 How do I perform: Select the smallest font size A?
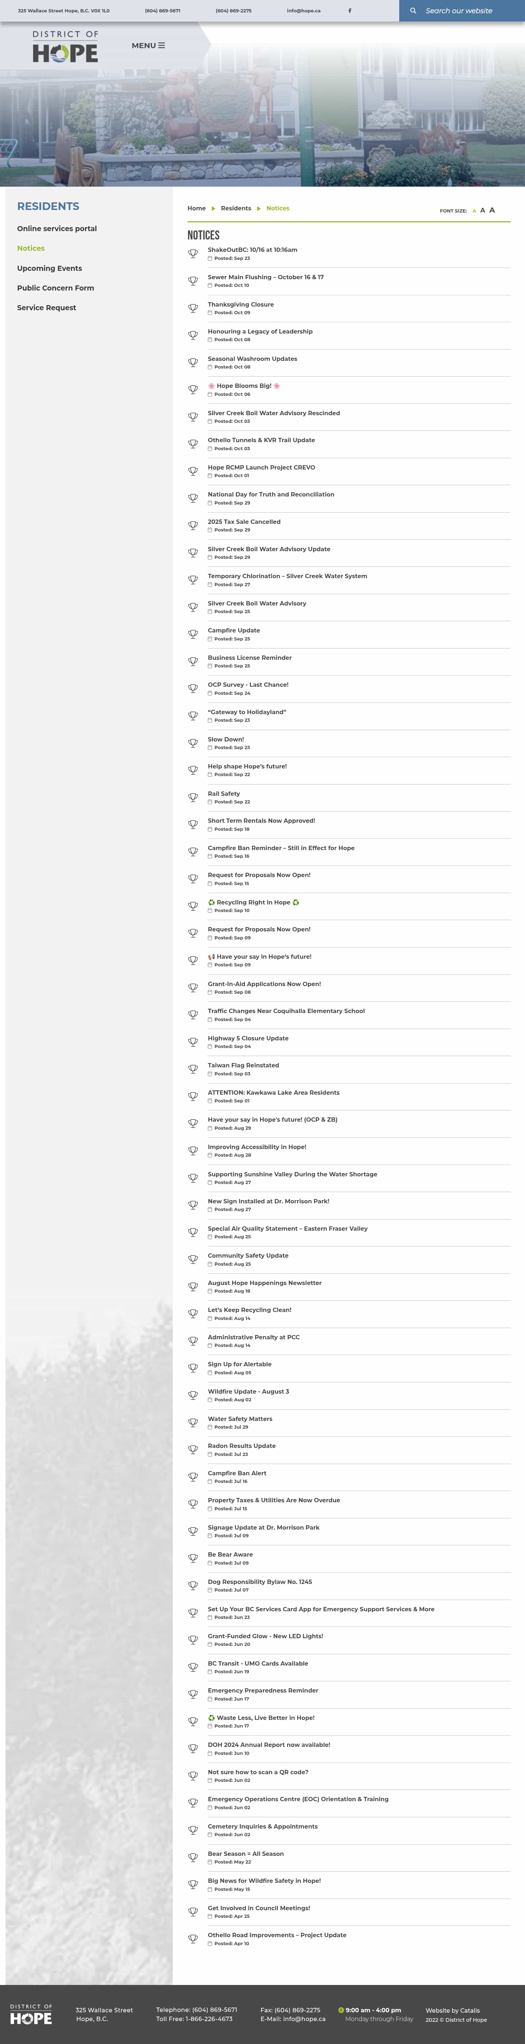click(474, 211)
